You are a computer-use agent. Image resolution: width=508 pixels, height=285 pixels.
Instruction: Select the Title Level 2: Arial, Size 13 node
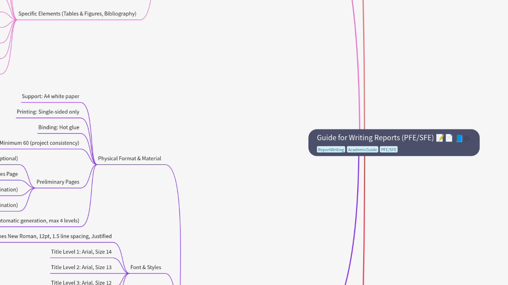[81, 267]
